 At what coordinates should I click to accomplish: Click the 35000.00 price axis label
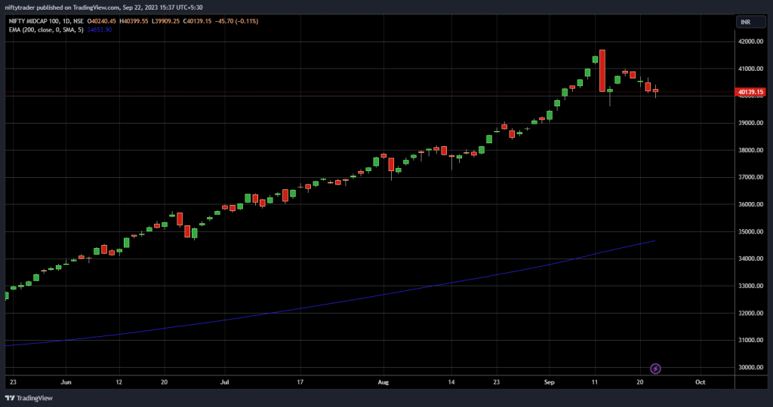click(x=750, y=231)
